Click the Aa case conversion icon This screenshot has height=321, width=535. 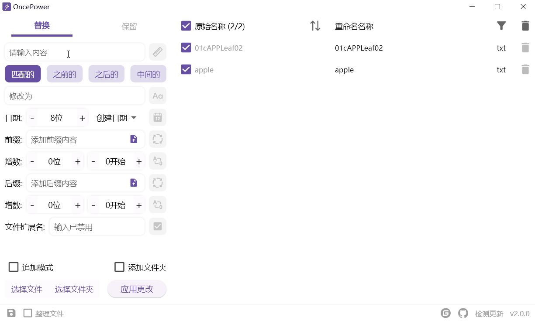[x=158, y=95]
